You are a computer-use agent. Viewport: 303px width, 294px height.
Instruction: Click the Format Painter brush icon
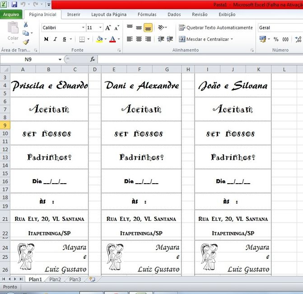pos(26,42)
